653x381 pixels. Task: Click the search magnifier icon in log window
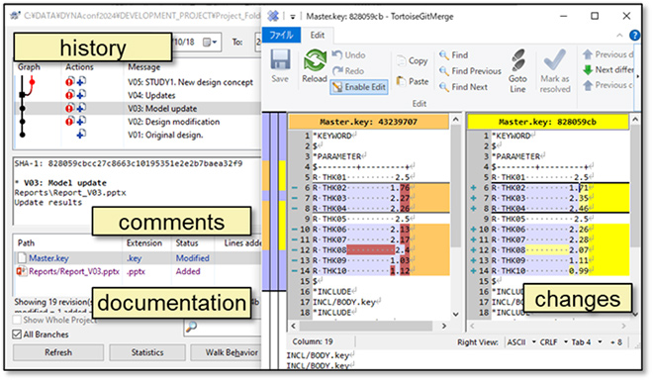click(191, 328)
